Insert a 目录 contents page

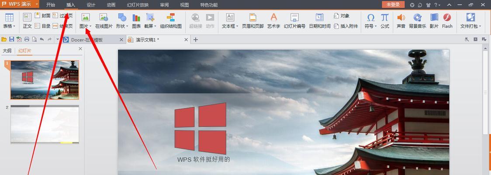click(x=42, y=26)
